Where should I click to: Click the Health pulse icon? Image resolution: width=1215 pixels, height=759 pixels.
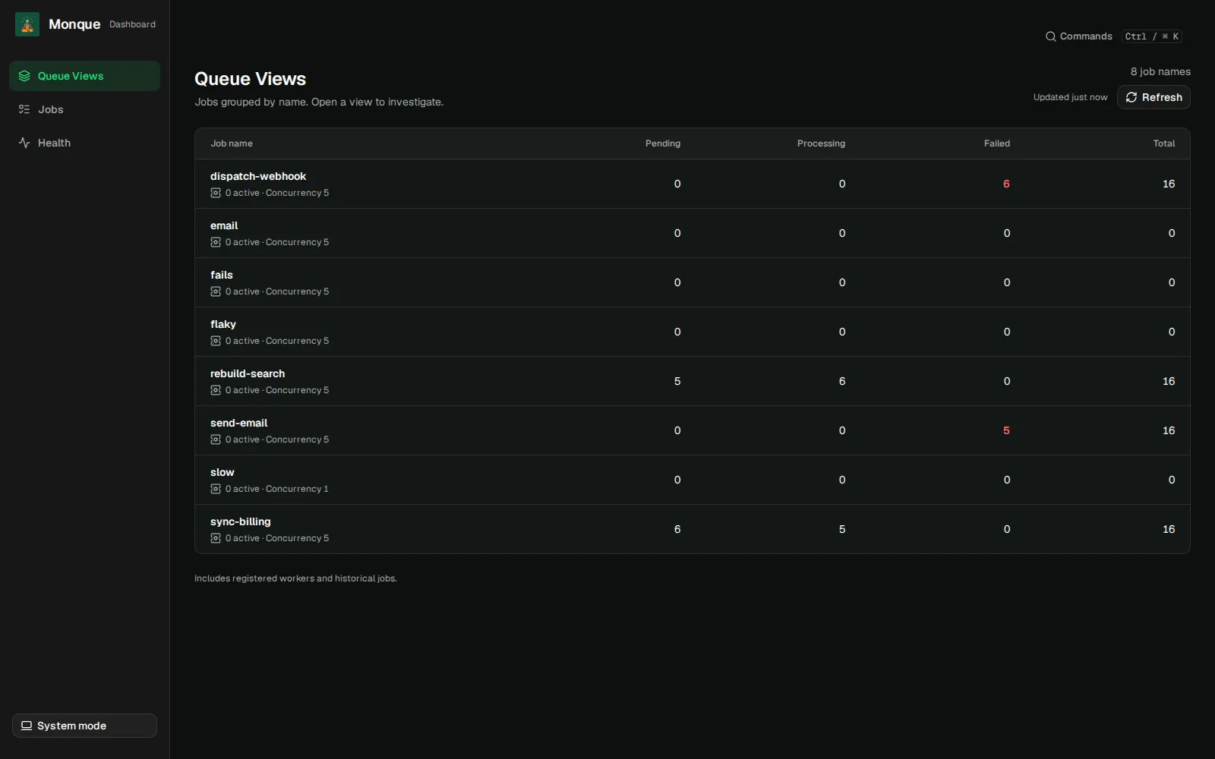(x=24, y=143)
